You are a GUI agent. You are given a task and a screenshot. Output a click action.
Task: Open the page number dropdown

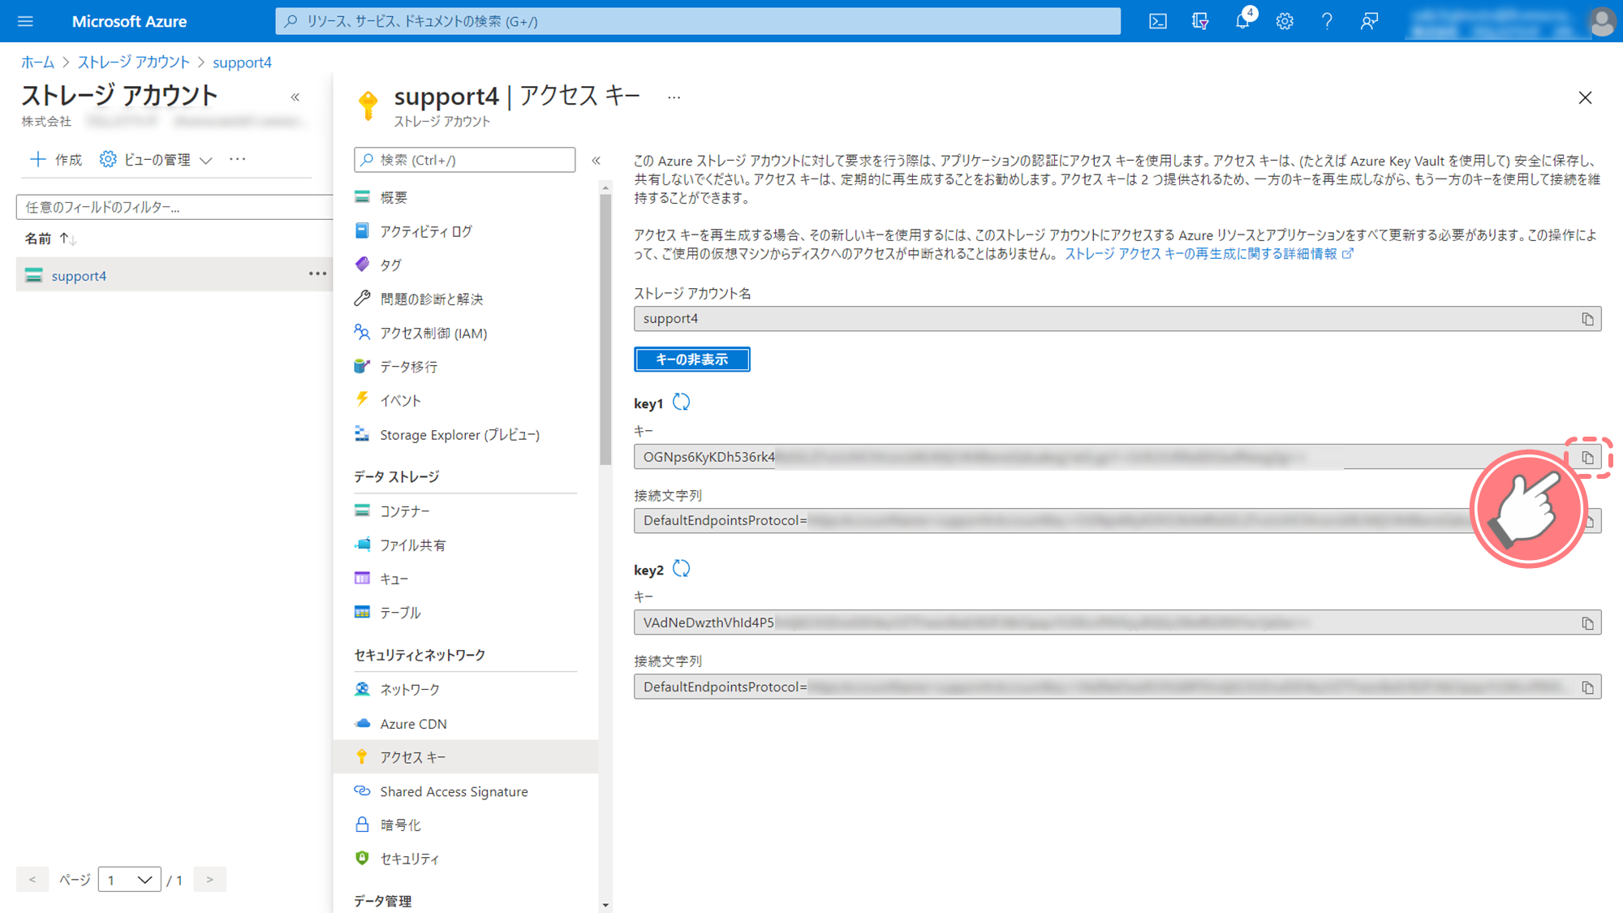pos(129,880)
